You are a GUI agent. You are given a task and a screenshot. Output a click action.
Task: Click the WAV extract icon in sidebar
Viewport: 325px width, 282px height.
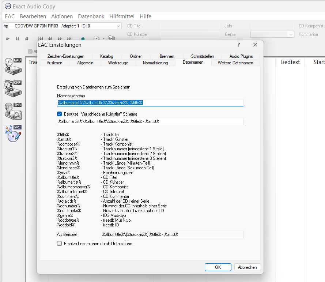coord(13,66)
